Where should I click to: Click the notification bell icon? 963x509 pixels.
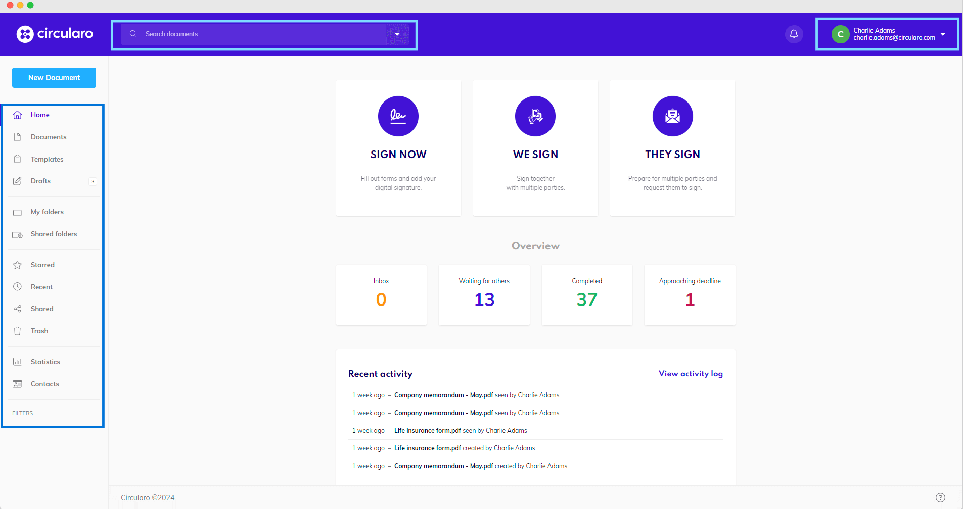pyautogui.click(x=794, y=34)
